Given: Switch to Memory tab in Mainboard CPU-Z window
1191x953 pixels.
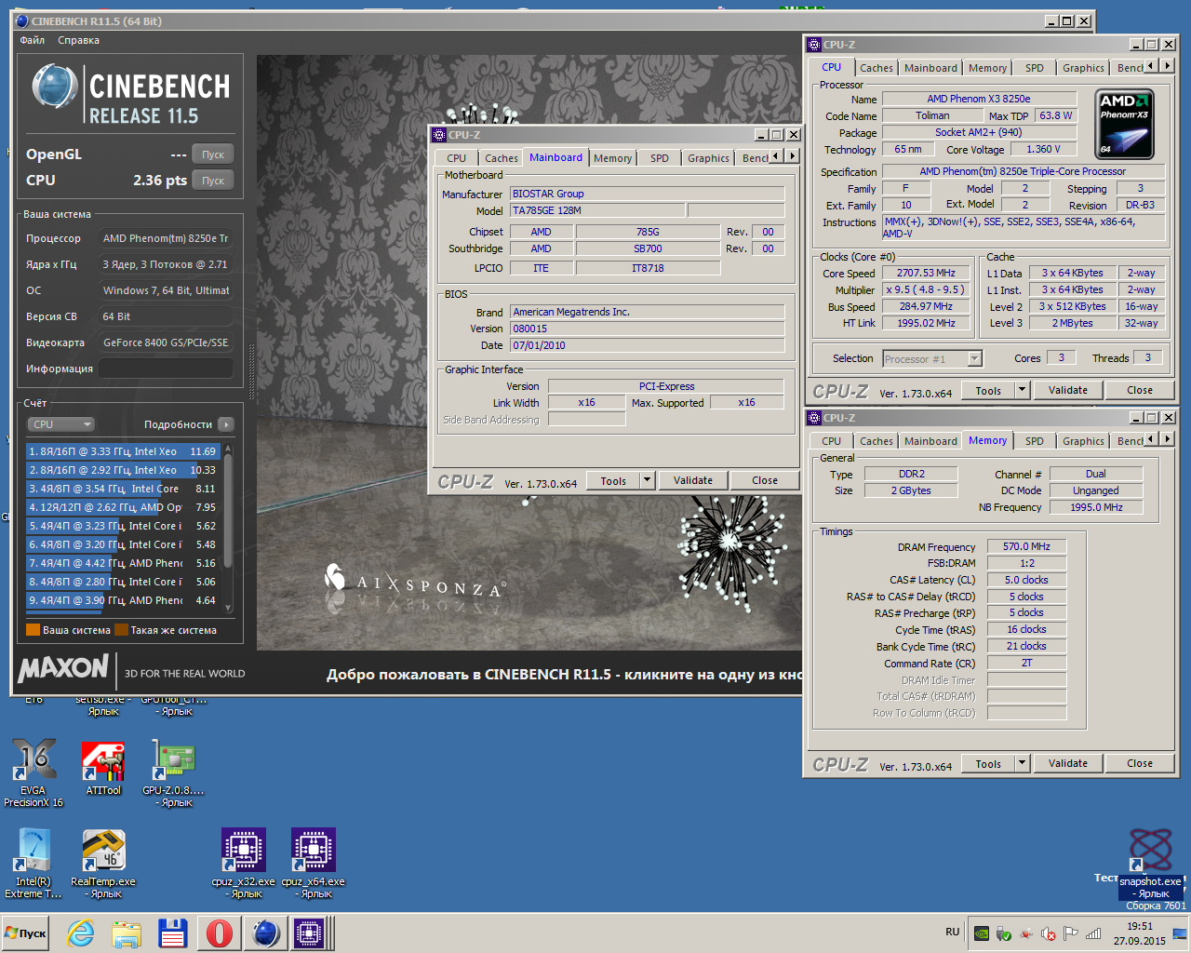Looking at the screenshot, I should click(x=612, y=158).
